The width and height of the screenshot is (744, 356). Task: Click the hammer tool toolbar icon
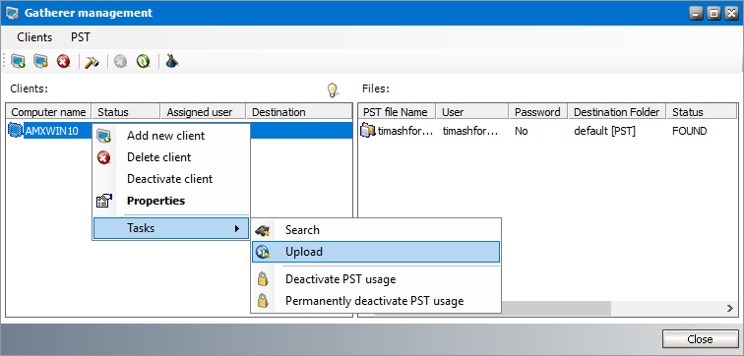click(x=92, y=62)
